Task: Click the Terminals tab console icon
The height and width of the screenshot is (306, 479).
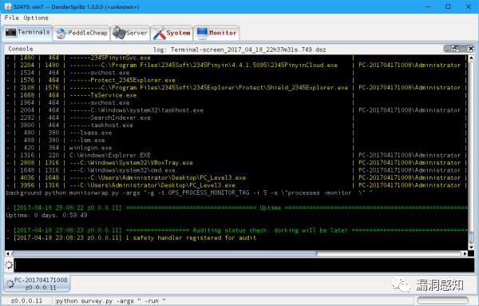Action: click(x=10, y=32)
